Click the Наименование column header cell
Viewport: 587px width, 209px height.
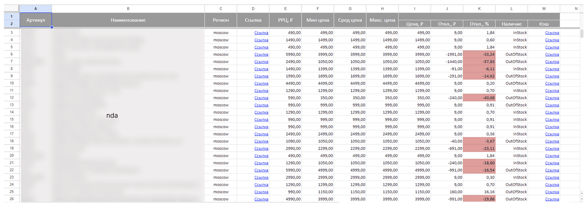[x=128, y=20]
